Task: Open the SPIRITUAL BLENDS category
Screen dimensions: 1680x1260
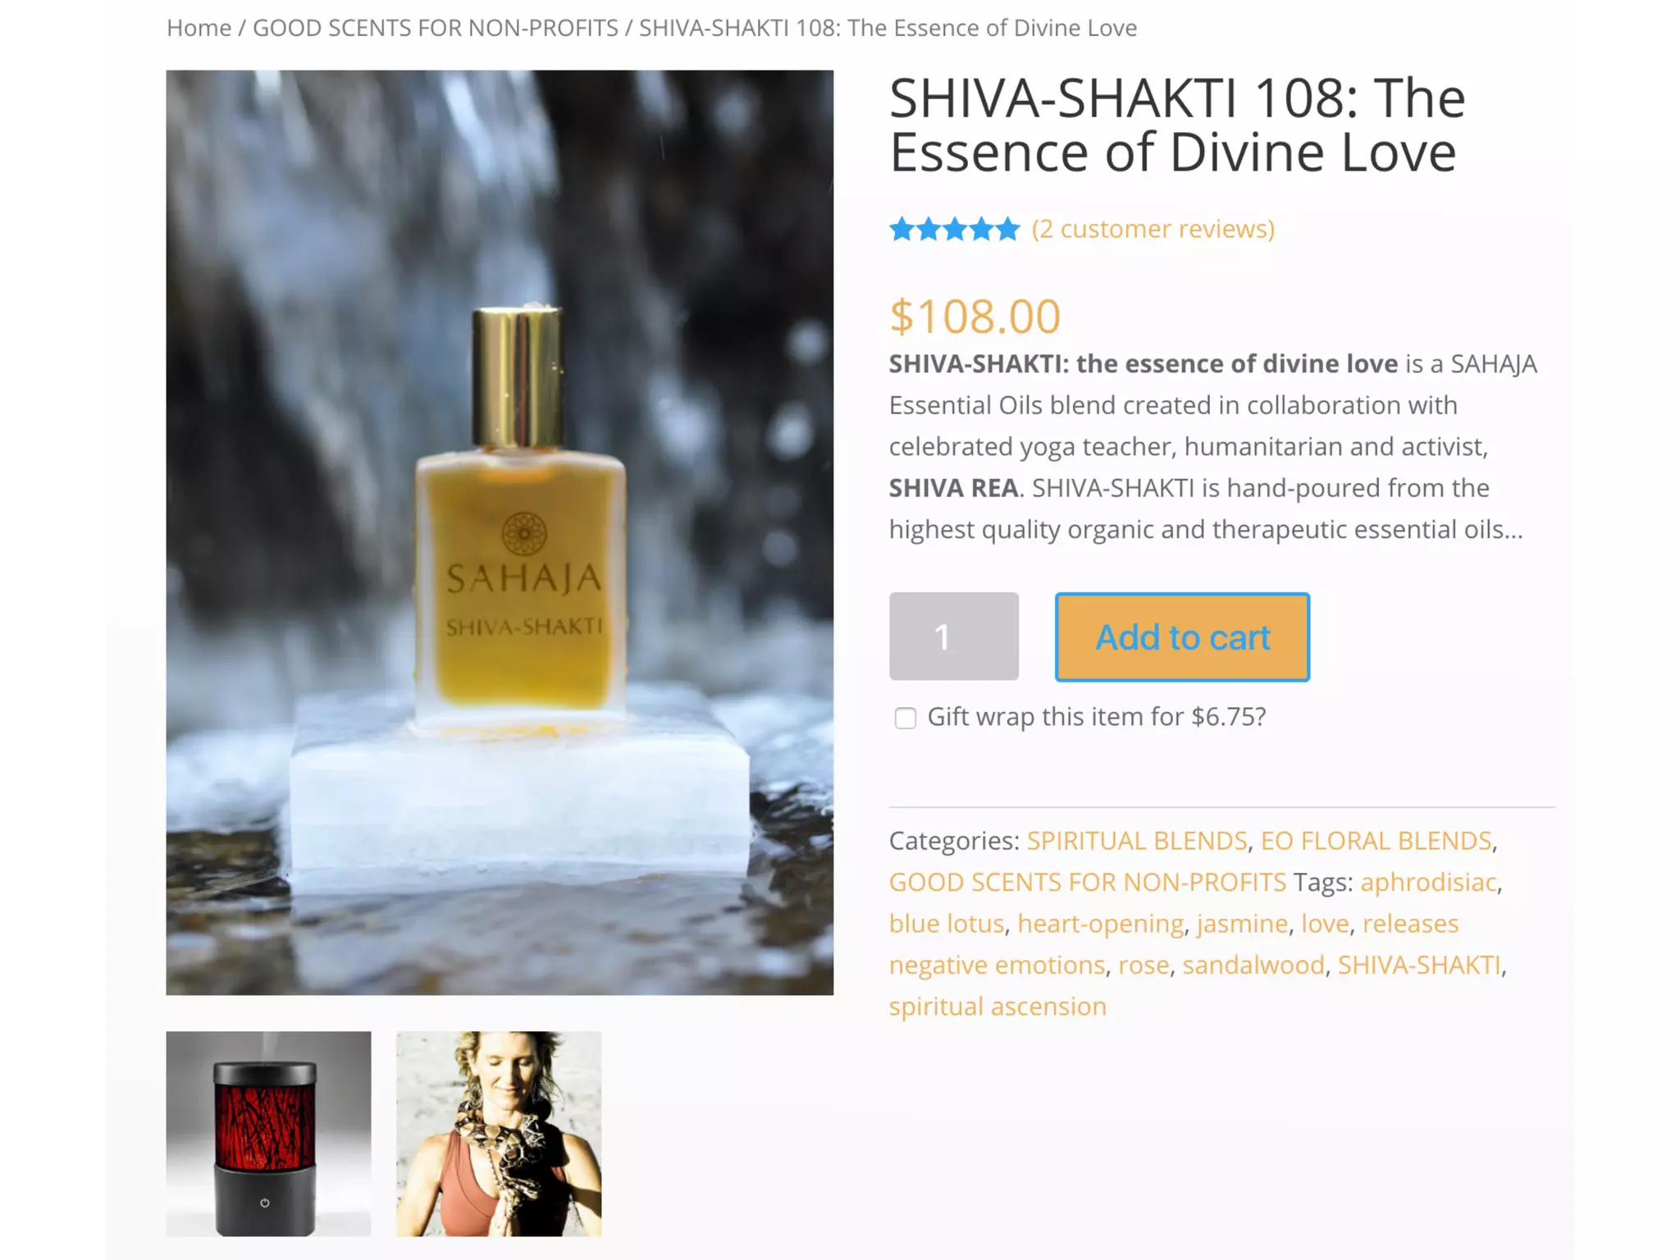Action: (1136, 841)
